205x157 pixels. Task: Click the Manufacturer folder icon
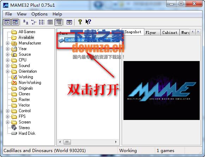pos(14,43)
